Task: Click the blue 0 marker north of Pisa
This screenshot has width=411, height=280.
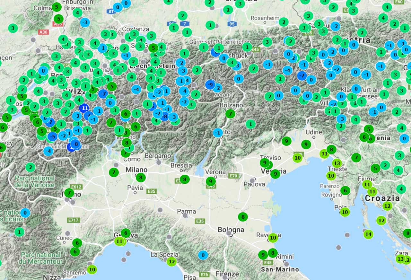Action: point(203,255)
